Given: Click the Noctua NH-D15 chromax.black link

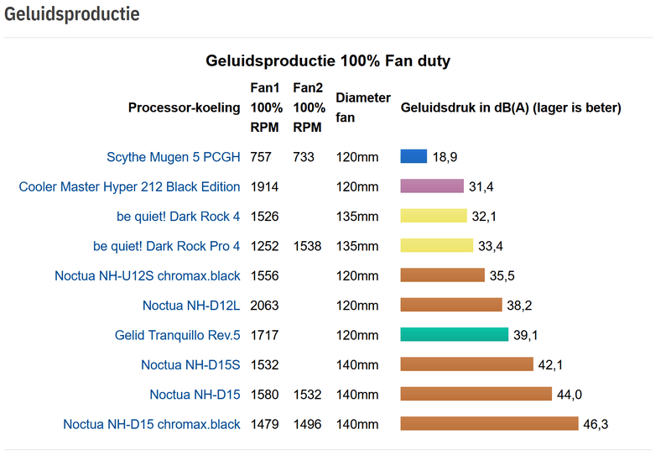Looking at the screenshot, I should pos(151,424).
